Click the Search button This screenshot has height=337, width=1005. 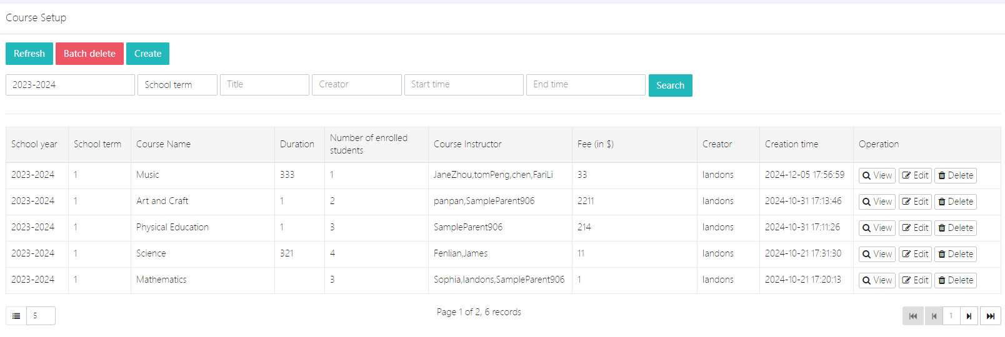(670, 85)
